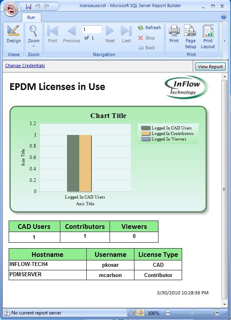Click the zoom out minus button

point(168,313)
